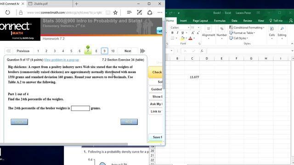This screenshot has width=294, height=165.
Task: Toggle Italic in Excel Font group
Action: click(177, 33)
